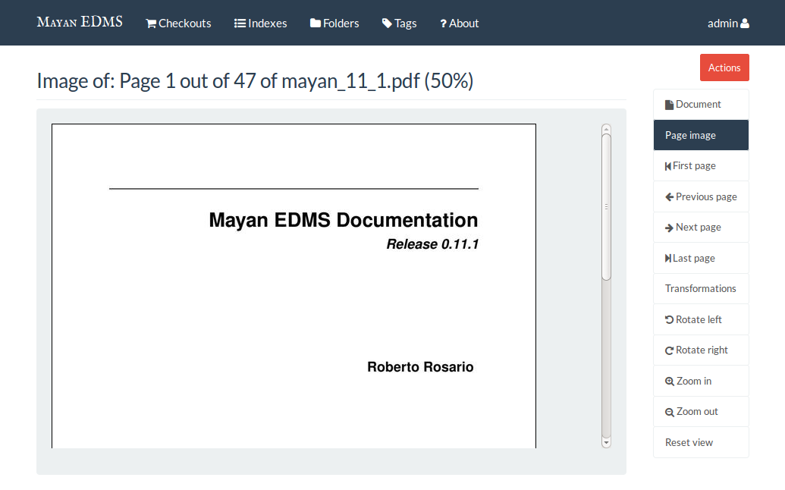
Task: Return to the Previous page
Action: pyautogui.click(x=700, y=196)
